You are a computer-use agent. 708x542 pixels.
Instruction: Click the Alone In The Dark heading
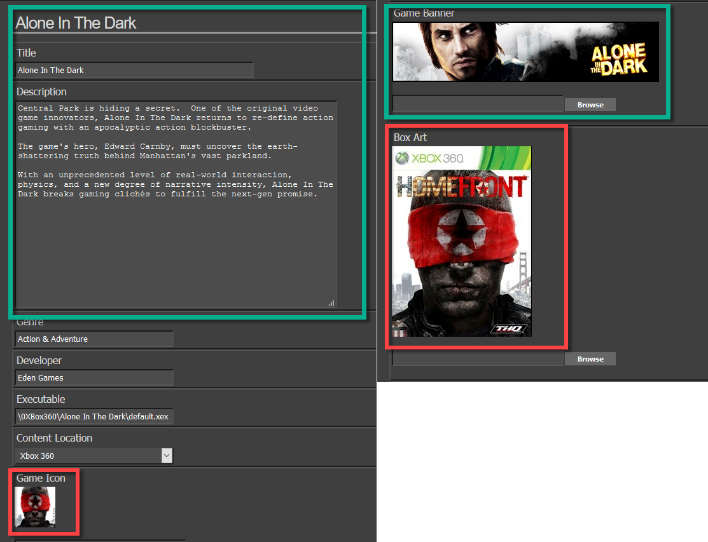click(x=76, y=23)
